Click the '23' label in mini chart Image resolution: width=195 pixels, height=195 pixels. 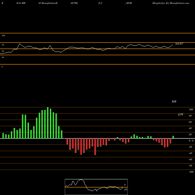(126, 190)
